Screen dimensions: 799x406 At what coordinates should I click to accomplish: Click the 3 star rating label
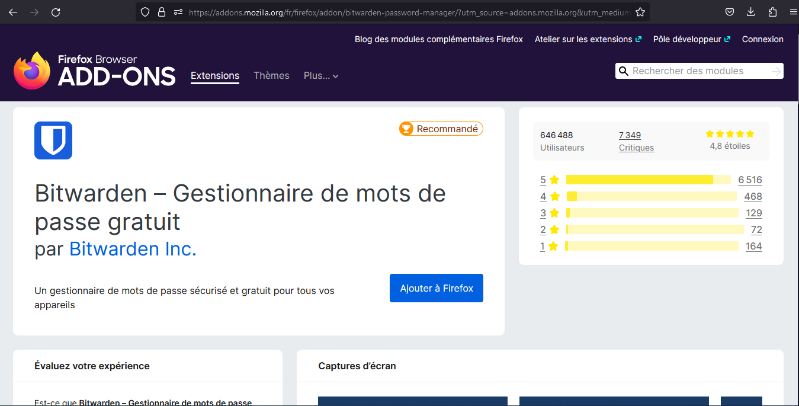550,213
